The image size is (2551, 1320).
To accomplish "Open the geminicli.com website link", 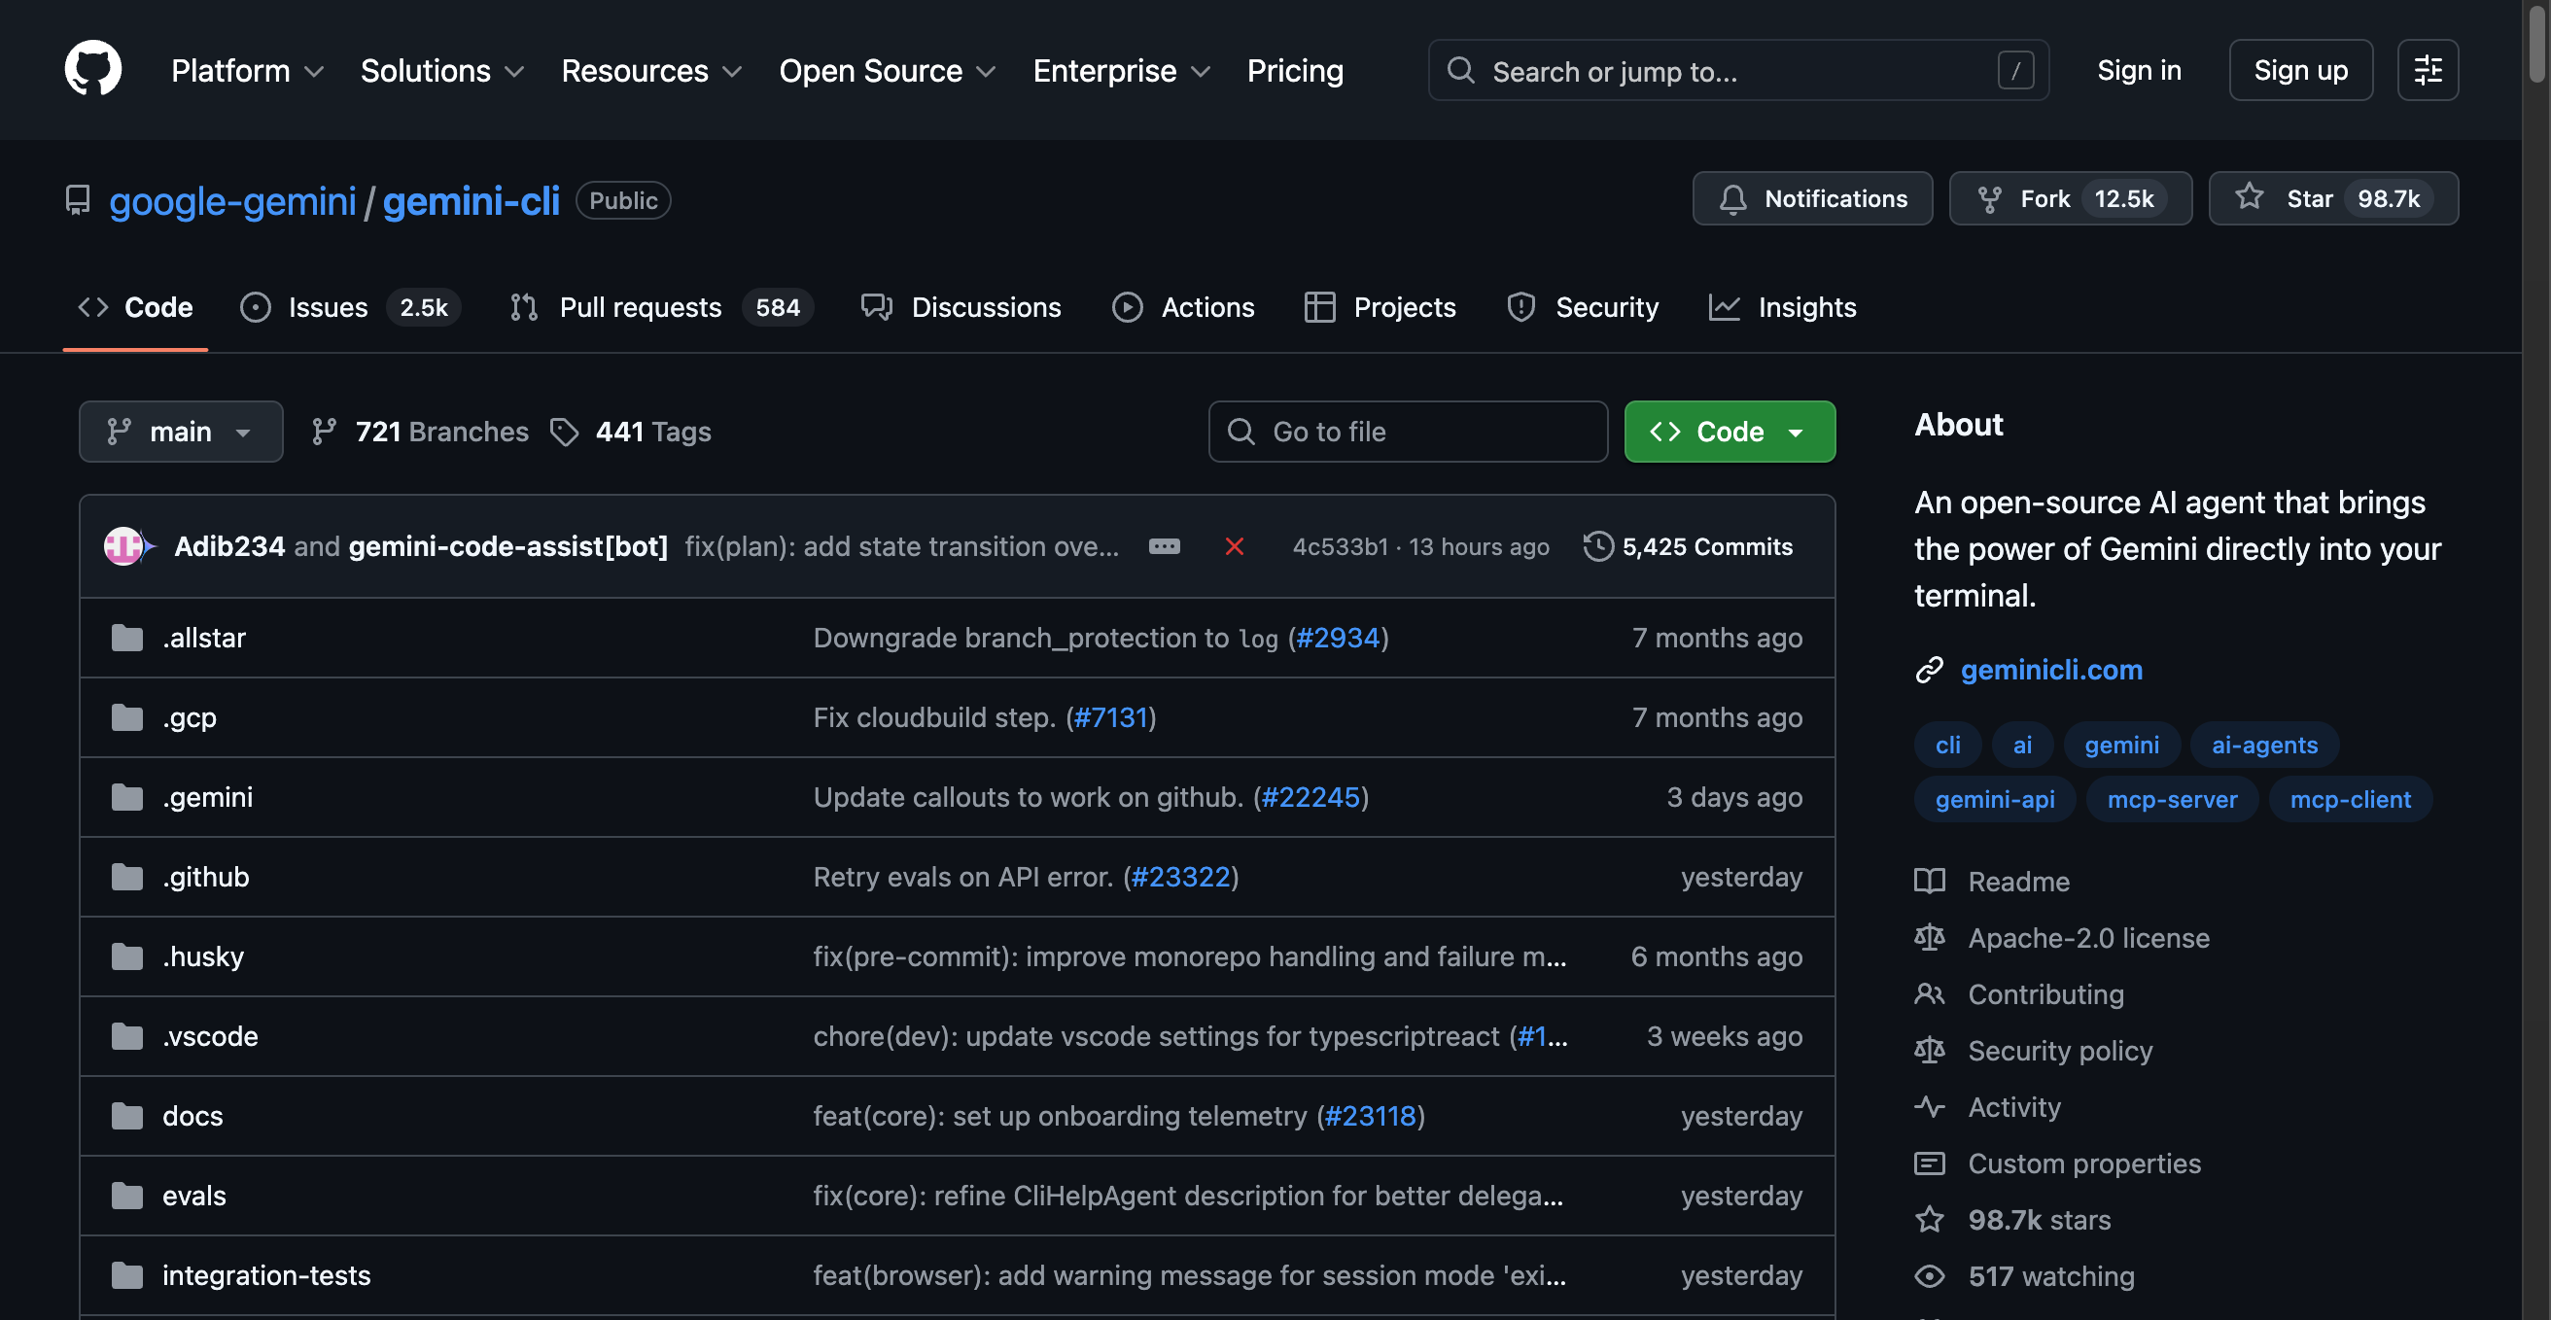I will pyautogui.click(x=2051, y=670).
